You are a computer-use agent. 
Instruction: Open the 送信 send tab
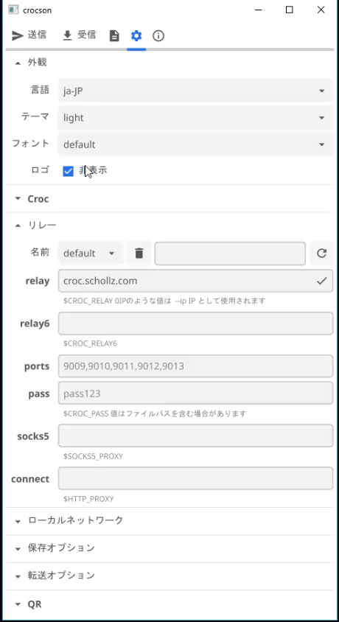point(29,35)
